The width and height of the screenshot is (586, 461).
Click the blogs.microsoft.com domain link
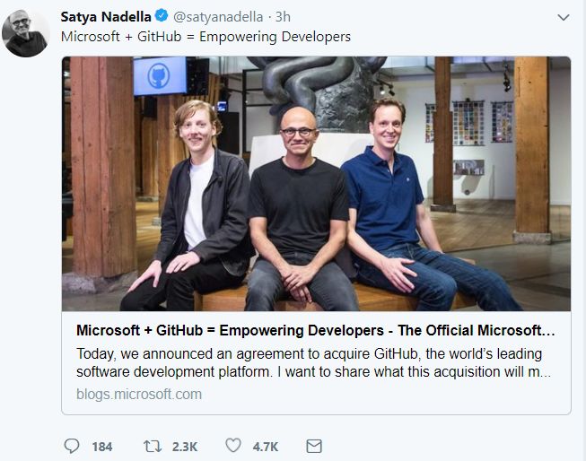(139, 394)
